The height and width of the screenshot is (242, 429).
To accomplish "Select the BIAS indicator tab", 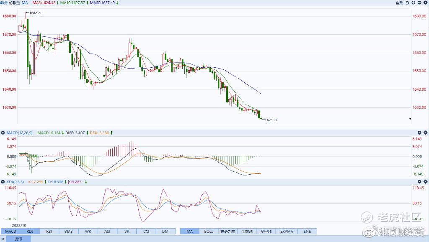I will [69, 232].
